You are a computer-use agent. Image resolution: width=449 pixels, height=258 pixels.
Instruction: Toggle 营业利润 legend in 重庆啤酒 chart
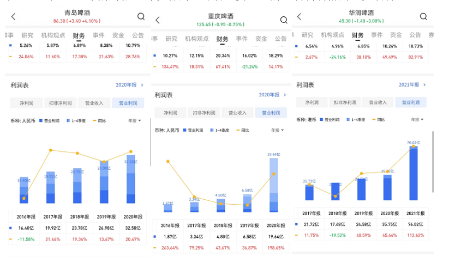pos(193,130)
